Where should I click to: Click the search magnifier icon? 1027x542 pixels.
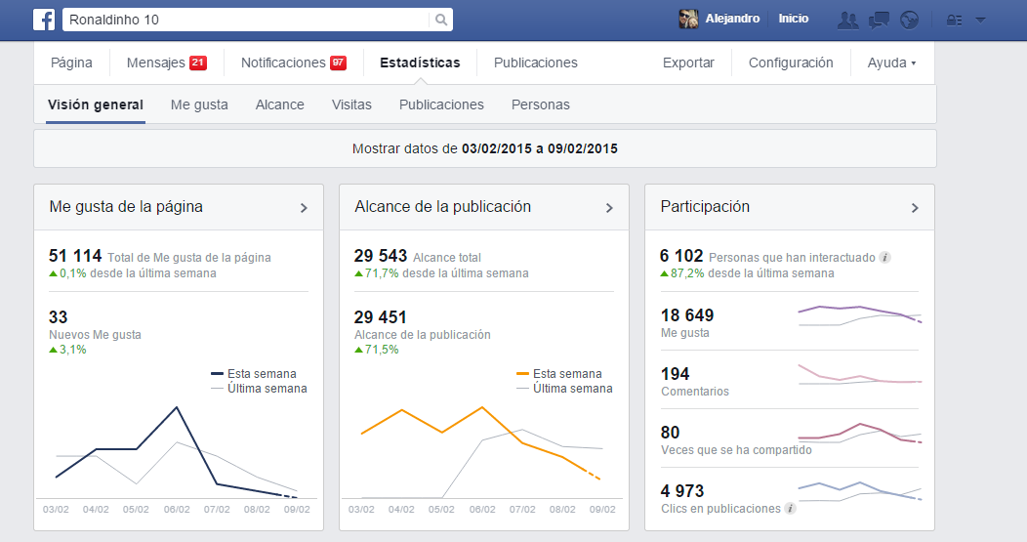point(441,20)
